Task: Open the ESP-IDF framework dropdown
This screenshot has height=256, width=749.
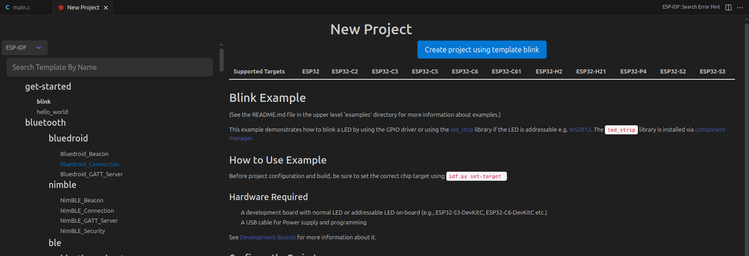Action: point(25,48)
